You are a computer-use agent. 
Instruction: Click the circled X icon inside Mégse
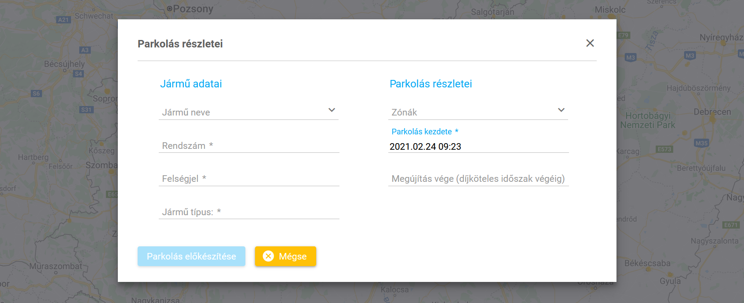(268, 256)
